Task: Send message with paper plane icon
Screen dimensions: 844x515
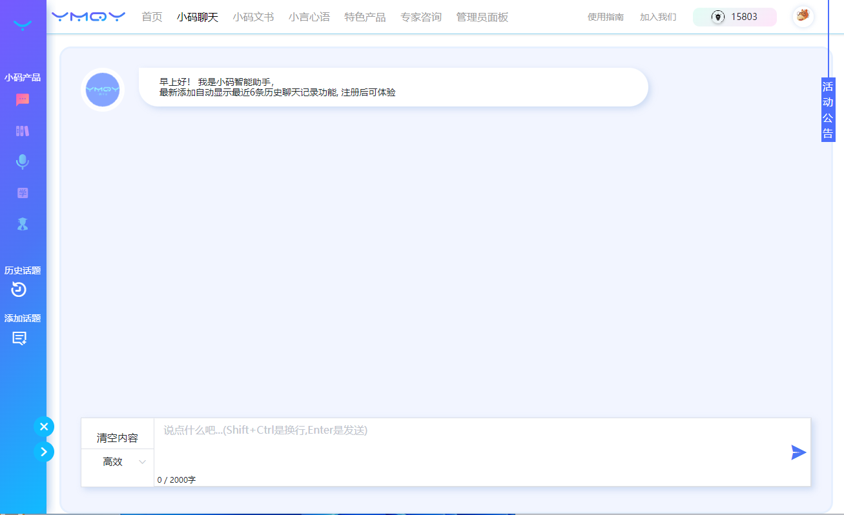Action: [799, 452]
